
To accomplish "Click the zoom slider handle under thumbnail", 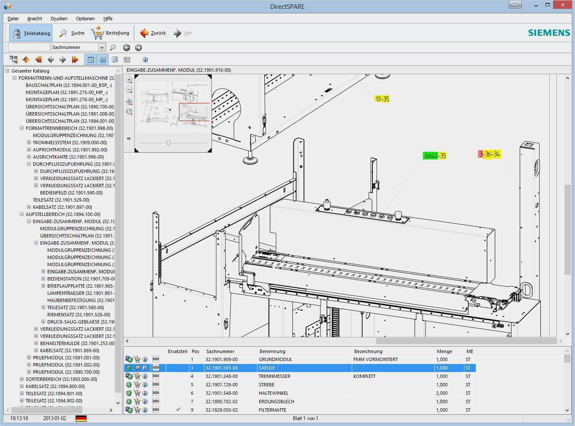I will [x=168, y=143].
